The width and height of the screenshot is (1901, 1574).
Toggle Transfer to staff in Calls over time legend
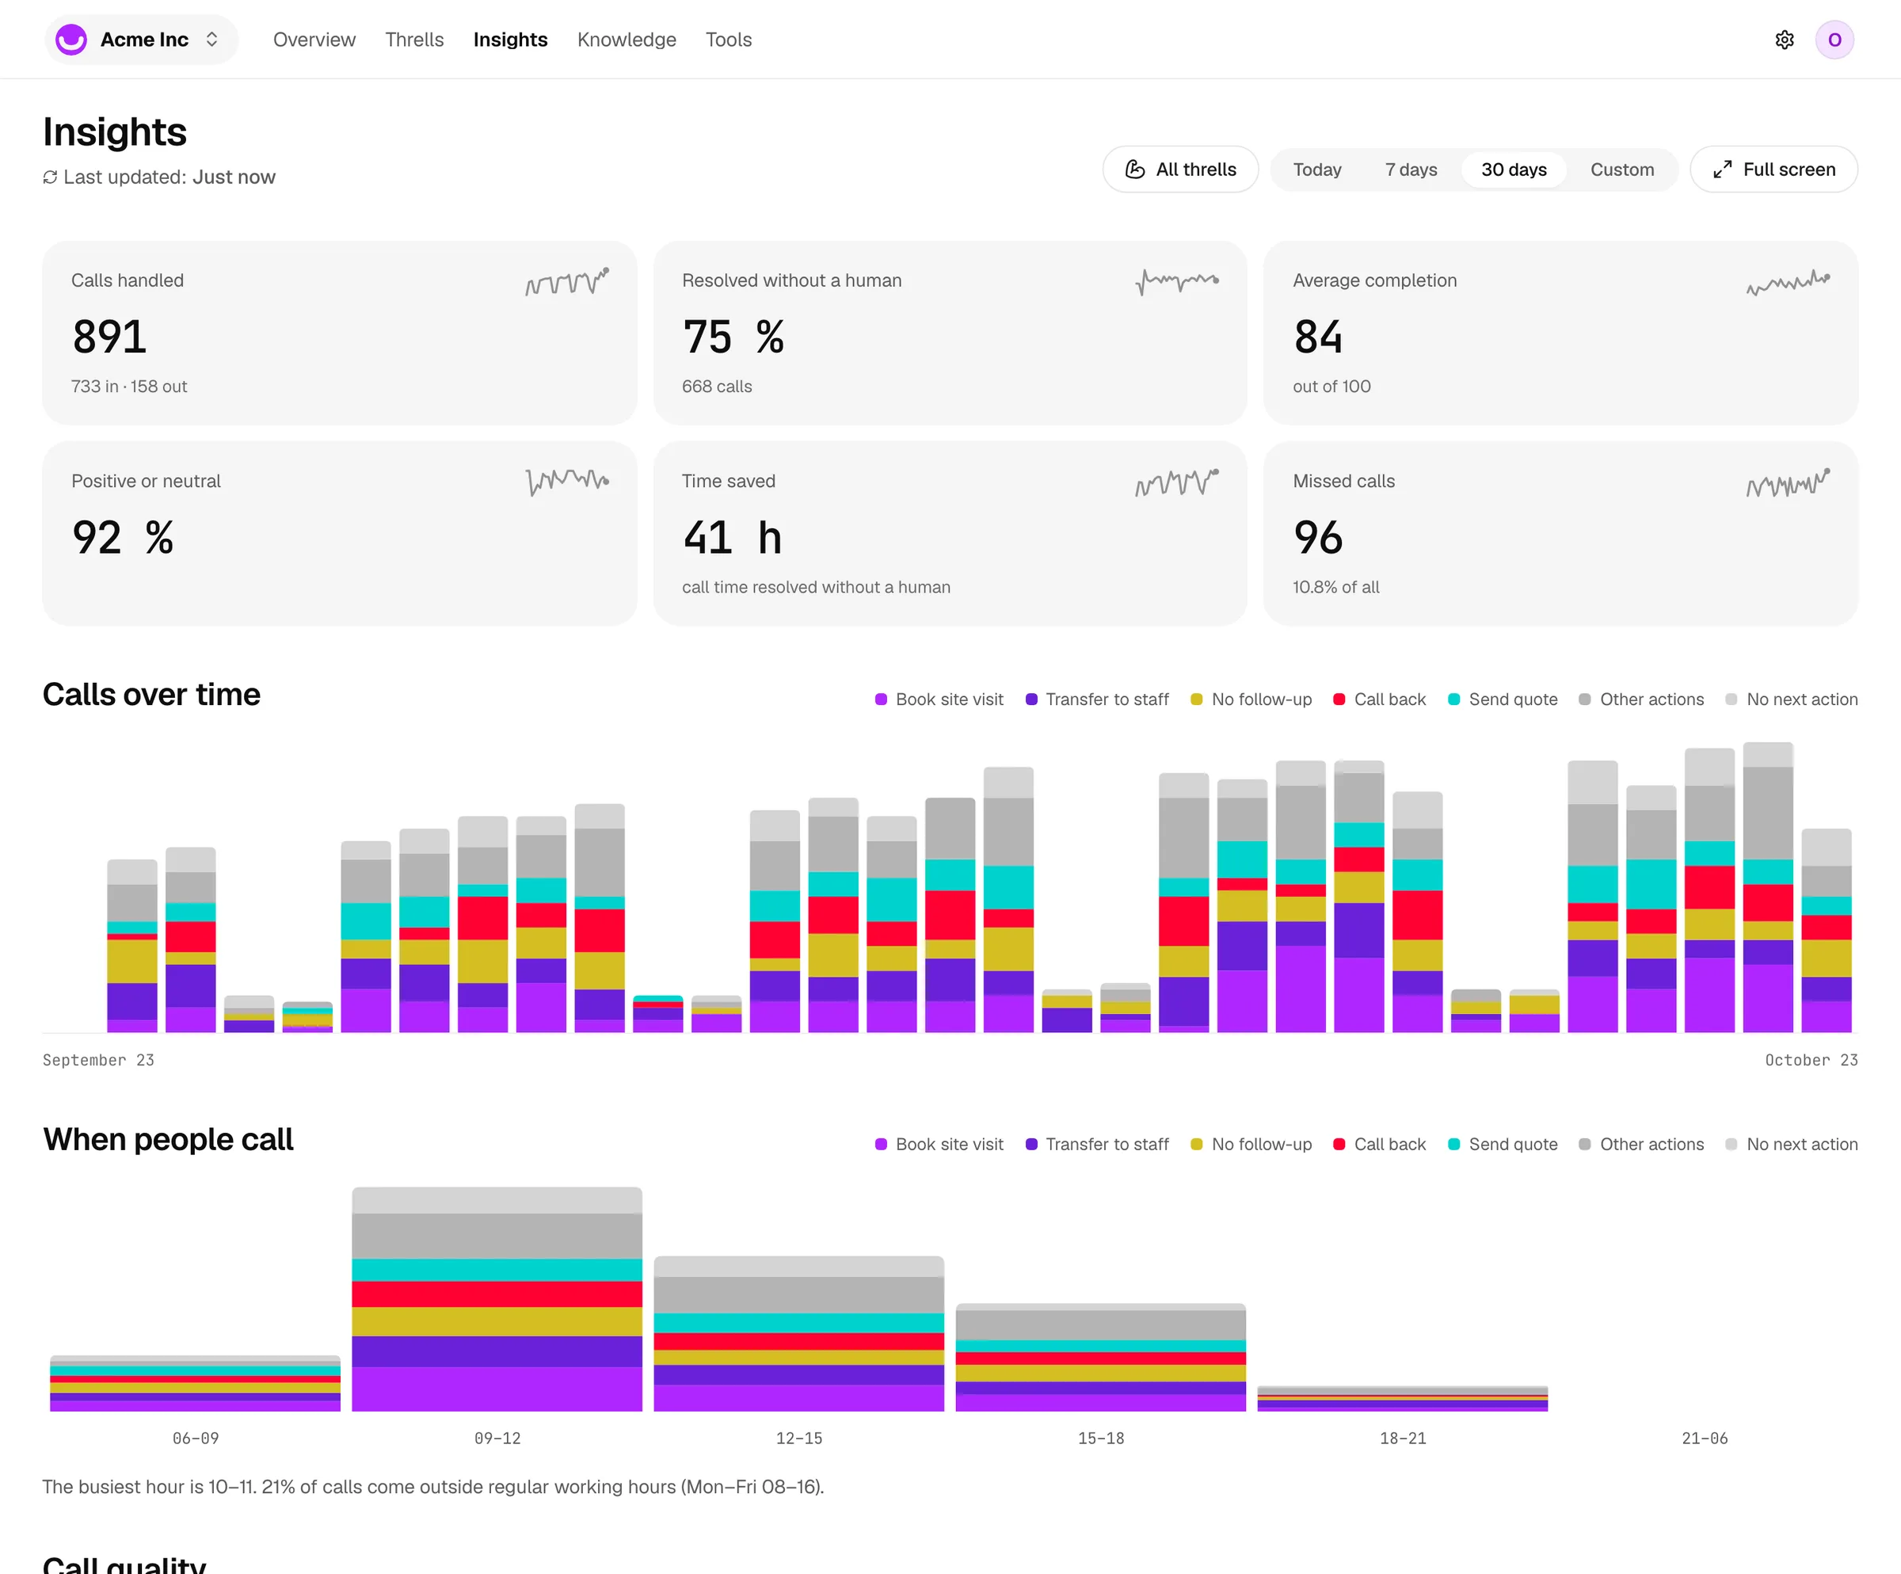1097,699
